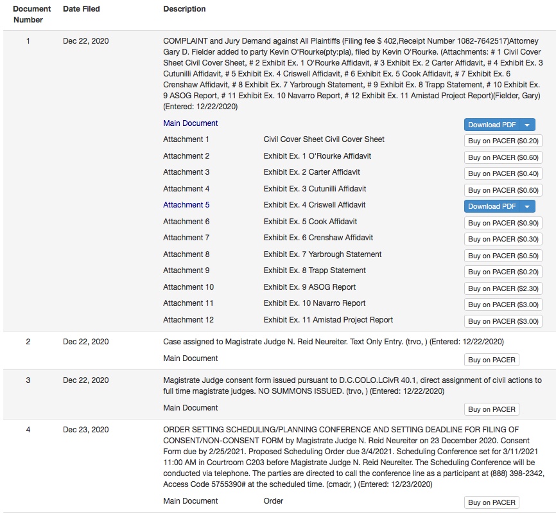Click the Dec 23, 2020 filing date
Screen dimensions: 556x521
click(x=86, y=429)
